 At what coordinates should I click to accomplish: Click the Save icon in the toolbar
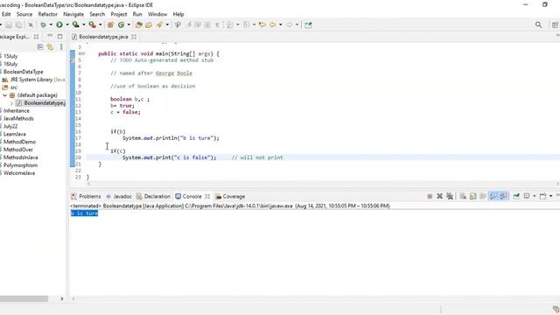tap(9, 24)
